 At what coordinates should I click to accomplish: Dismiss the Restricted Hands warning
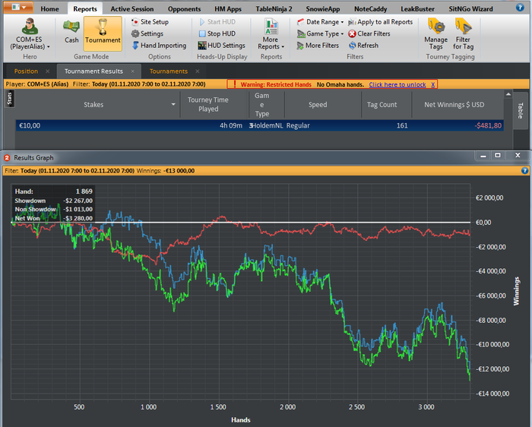coord(433,84)
